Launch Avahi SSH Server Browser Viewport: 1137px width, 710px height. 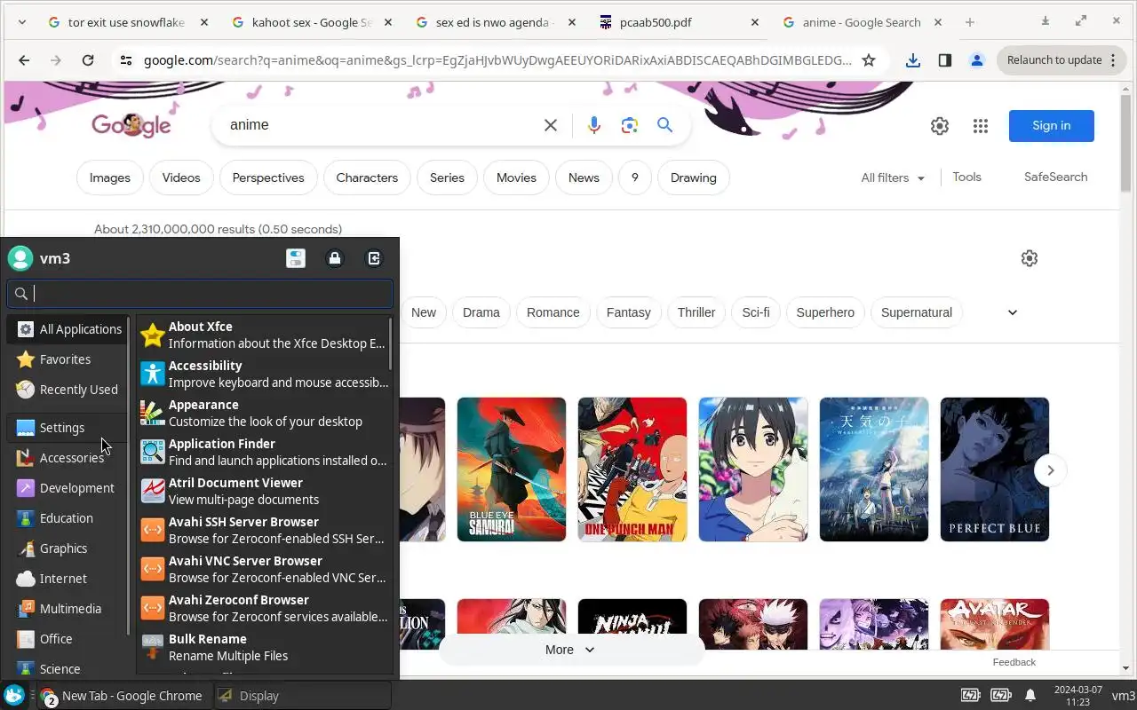click(x=264, y=531)
